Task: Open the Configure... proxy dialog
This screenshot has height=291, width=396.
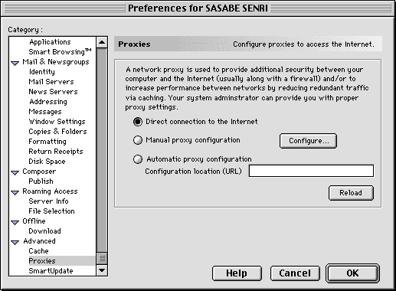Action: (308, 141)
